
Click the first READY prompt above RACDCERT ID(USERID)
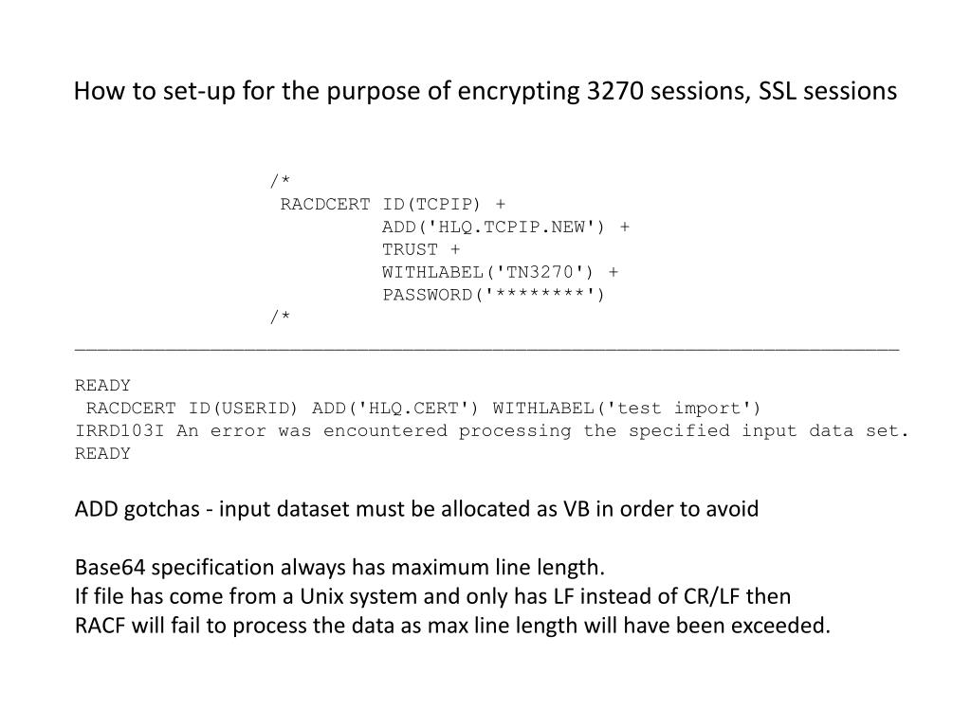point(102,386)
